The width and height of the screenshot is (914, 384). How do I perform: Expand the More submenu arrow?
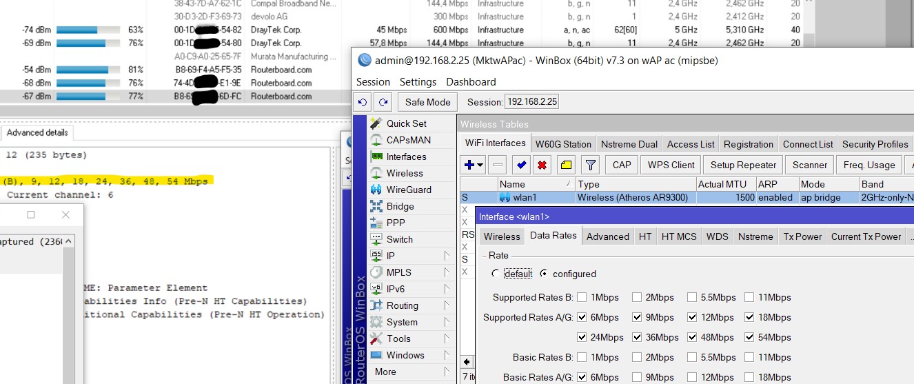tap(446, 372)
